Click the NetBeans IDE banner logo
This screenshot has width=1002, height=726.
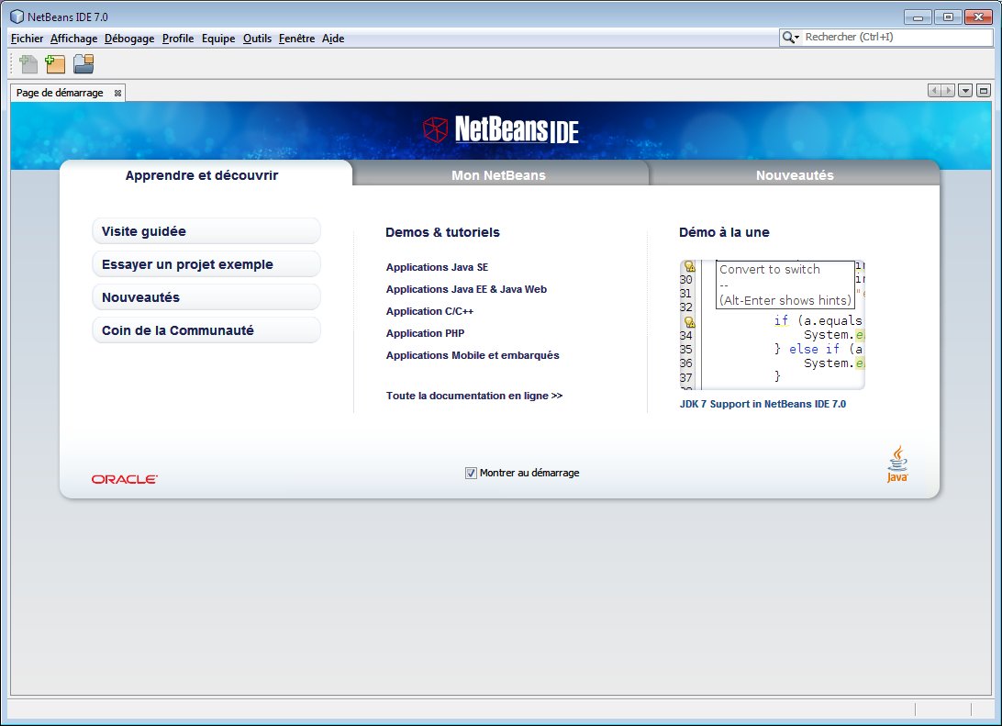point(501,129)
